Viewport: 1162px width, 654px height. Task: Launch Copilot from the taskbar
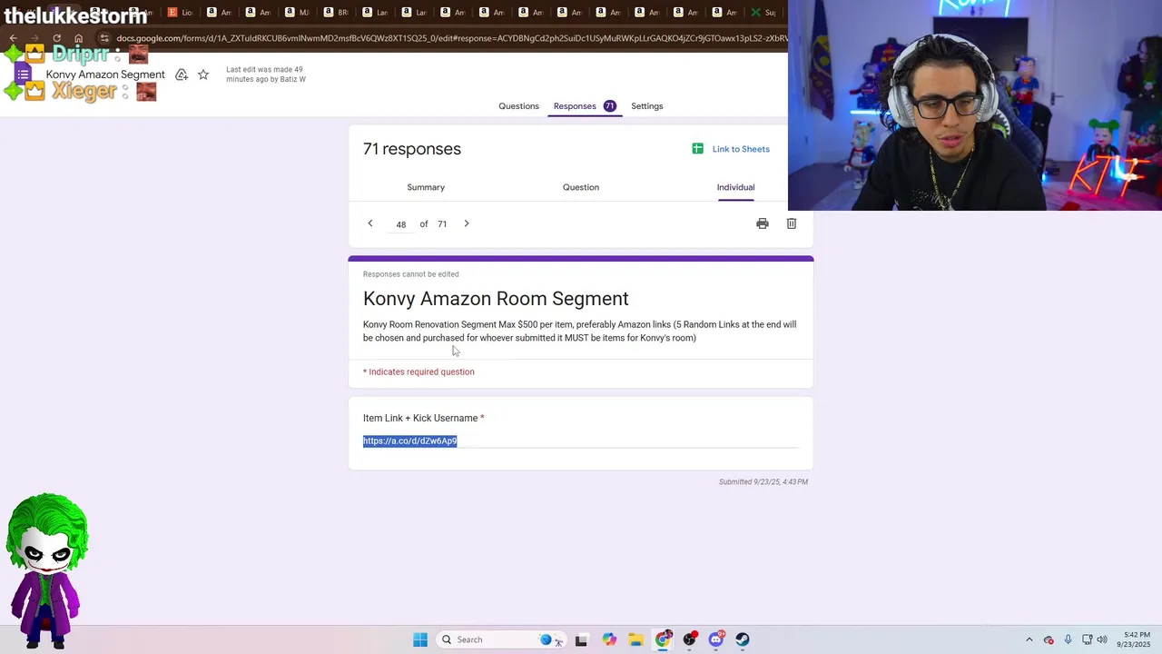click(x=609, y=639)
